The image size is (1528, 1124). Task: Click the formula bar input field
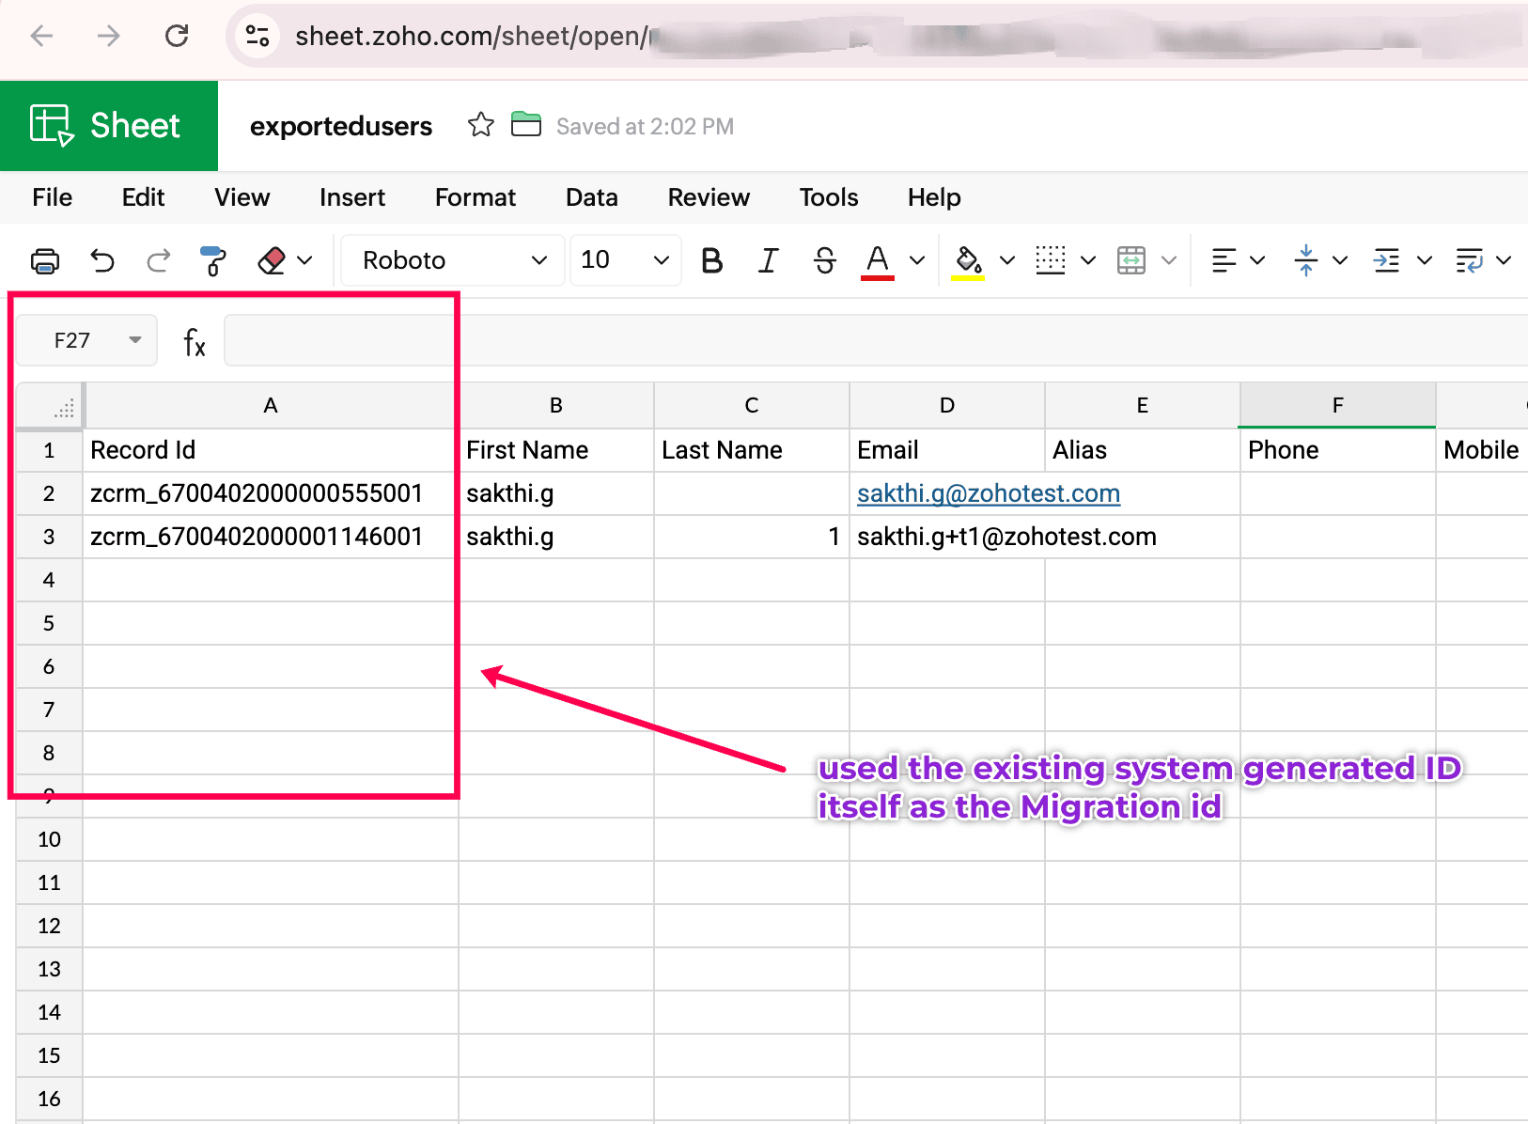[x=876, y=340]
